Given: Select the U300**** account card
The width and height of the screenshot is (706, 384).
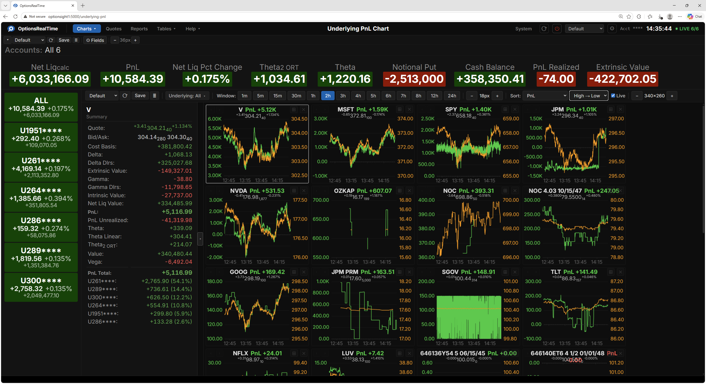Looking at the screenshot, I should (x=41, y=287).
